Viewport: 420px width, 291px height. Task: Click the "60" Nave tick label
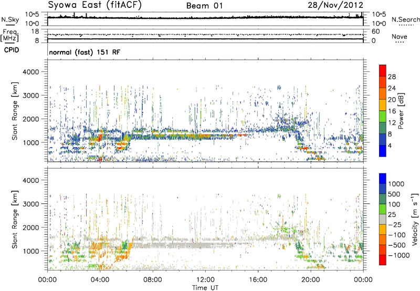click(375, 32)
